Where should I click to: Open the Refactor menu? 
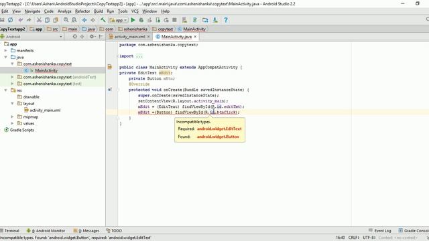click(x=82, y=11)
